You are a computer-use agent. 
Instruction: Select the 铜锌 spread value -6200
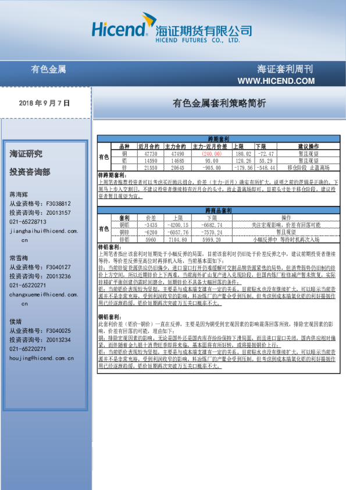click(151, 232)
